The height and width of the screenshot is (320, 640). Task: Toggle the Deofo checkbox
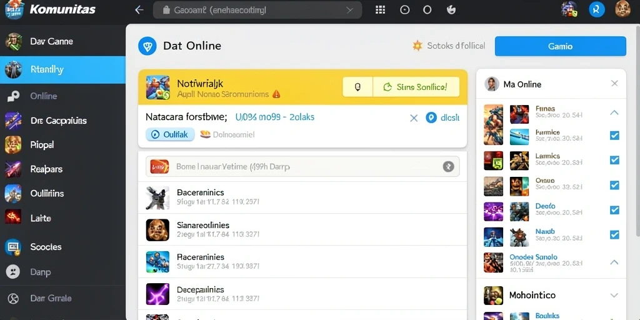click(614, 210)
